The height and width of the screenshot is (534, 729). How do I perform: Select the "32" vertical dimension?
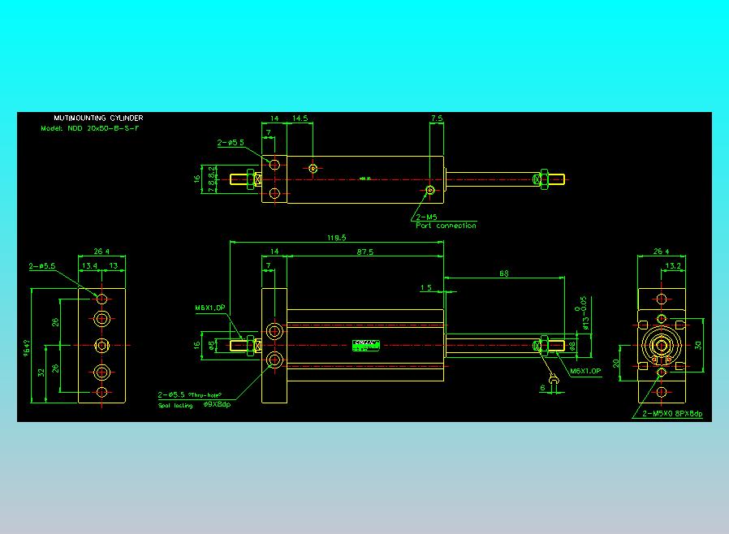pos(41,373)
